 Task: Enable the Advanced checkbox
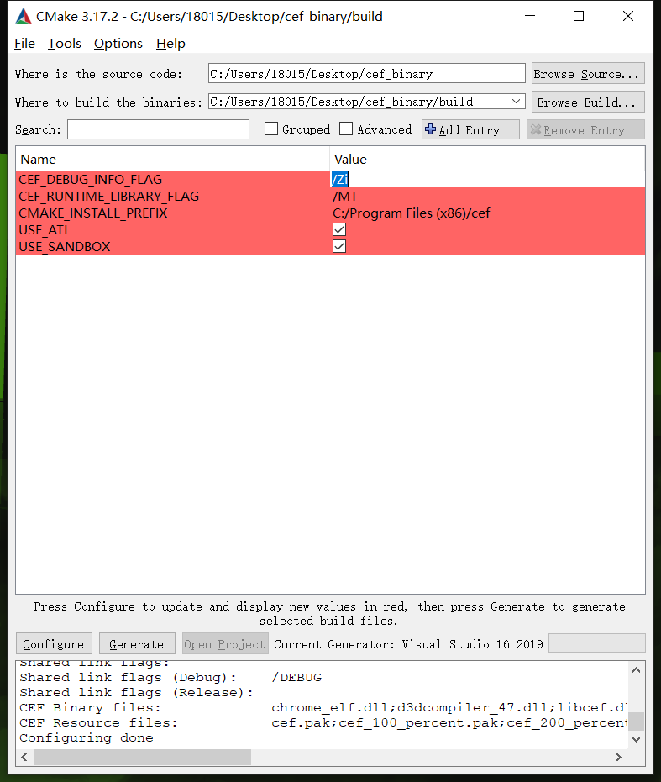347,129
